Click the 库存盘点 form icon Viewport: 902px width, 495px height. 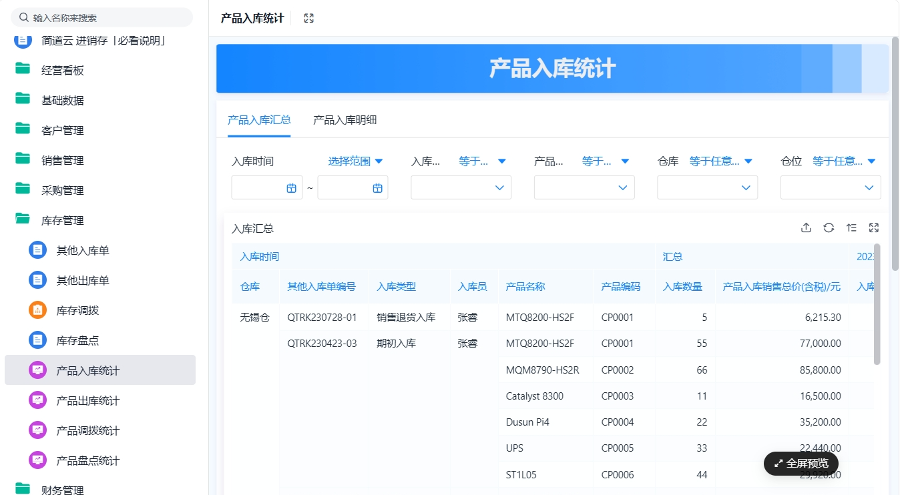click(38, 340)
